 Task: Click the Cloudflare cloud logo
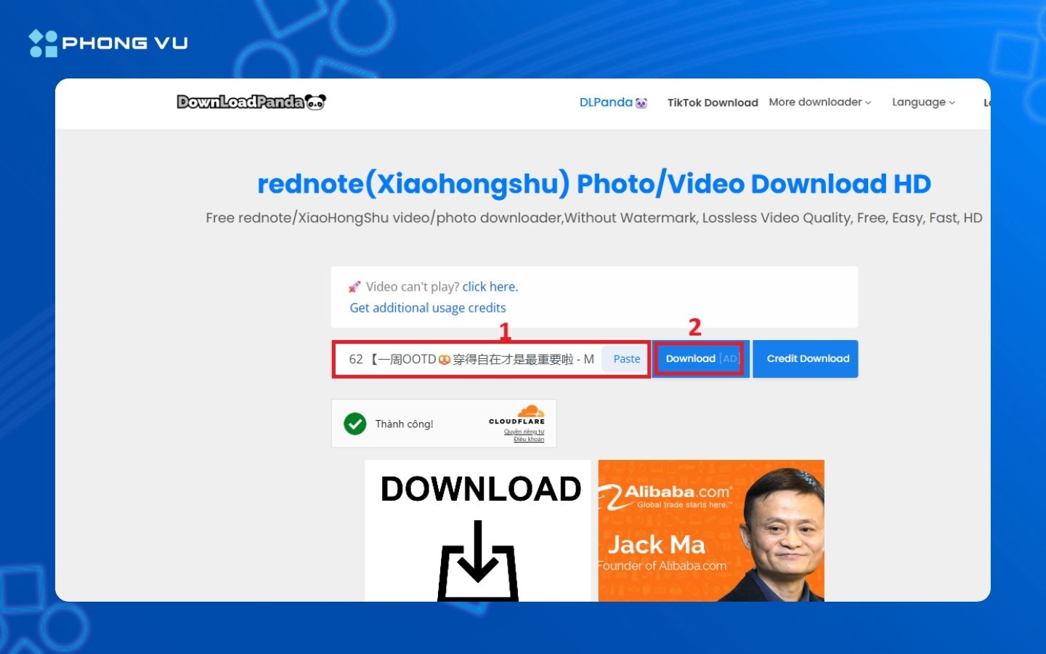529,412
